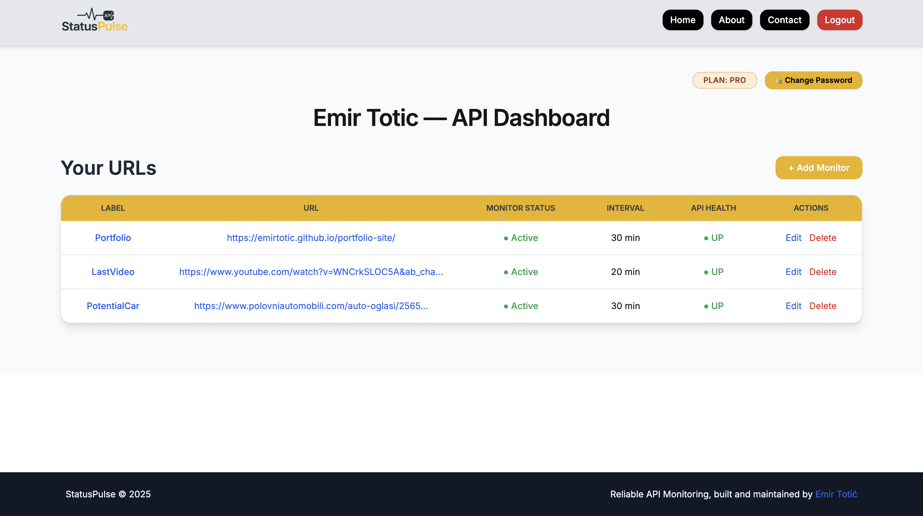
Task: Open the youtube.com watch URL link
Action: 311,272
